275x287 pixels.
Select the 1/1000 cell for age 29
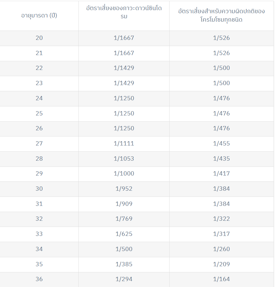tap(124, 174)
